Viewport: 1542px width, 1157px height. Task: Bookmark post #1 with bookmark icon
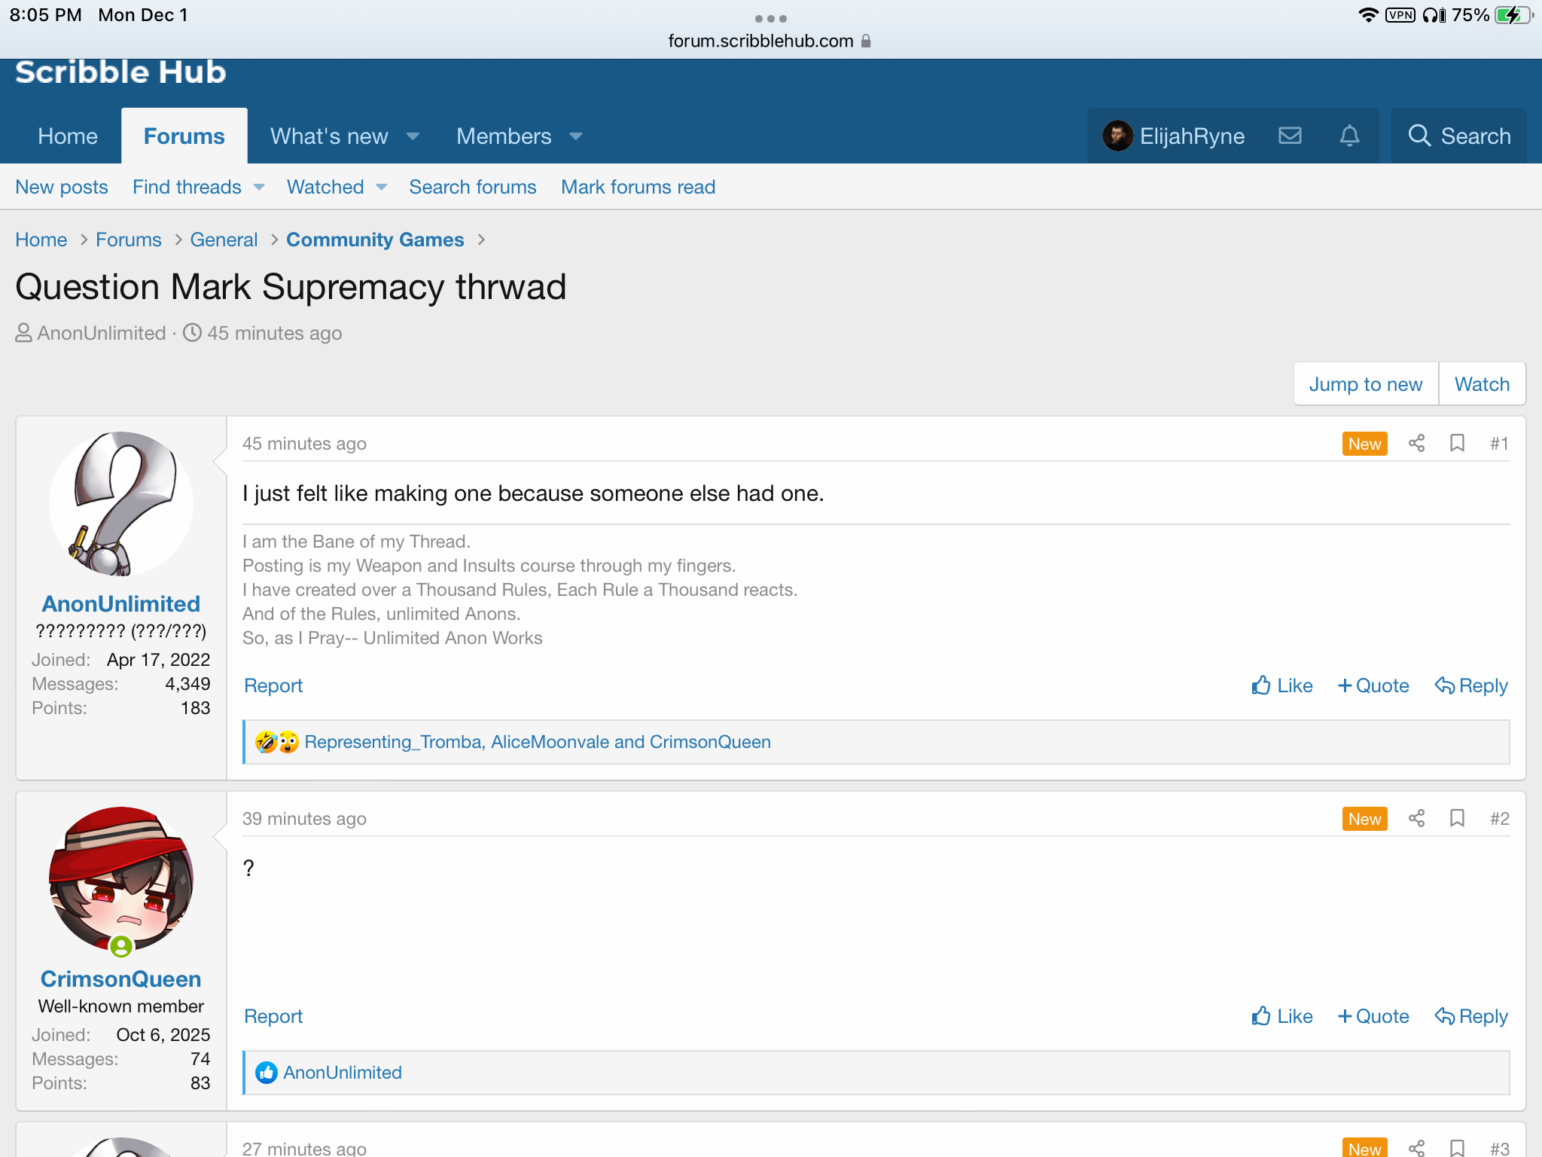tap(1457, 443)
